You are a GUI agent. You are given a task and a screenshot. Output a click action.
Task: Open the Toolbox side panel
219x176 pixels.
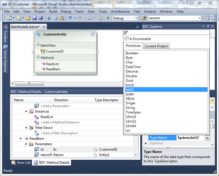click(5, 34)
